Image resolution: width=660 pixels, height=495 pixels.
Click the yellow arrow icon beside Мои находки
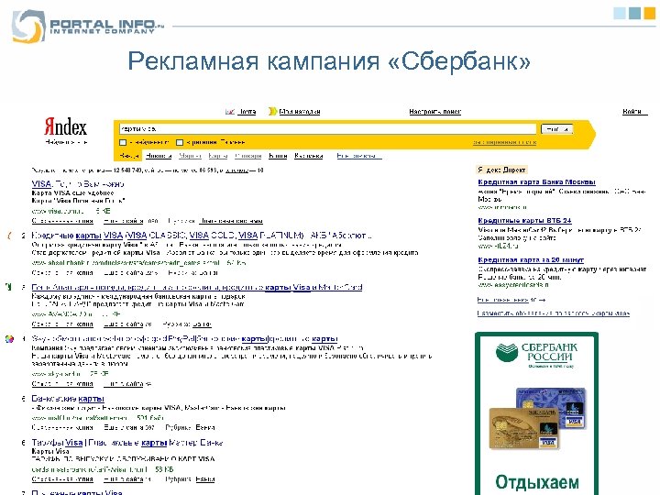[273, 112]
